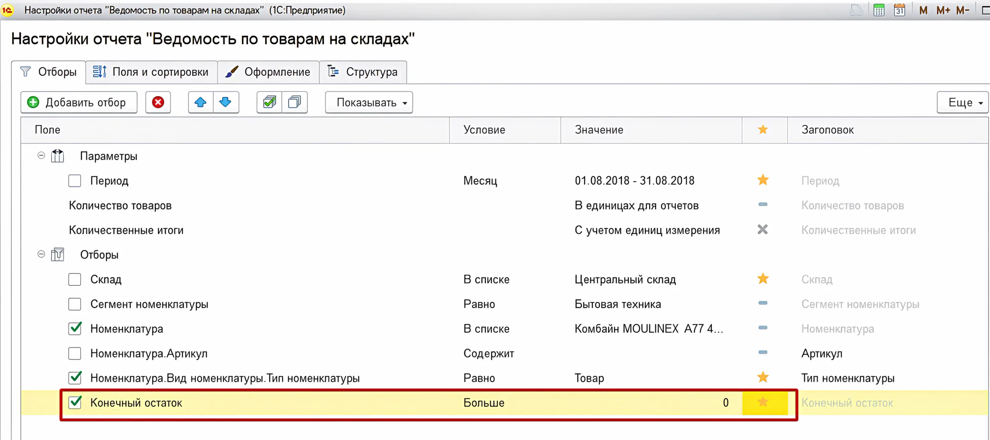The width and height of the screenshot is (990, 440).
Task: Uncheck the Конечный остаток checkbox
Action: pyautogui.click(x=75, y=403)
